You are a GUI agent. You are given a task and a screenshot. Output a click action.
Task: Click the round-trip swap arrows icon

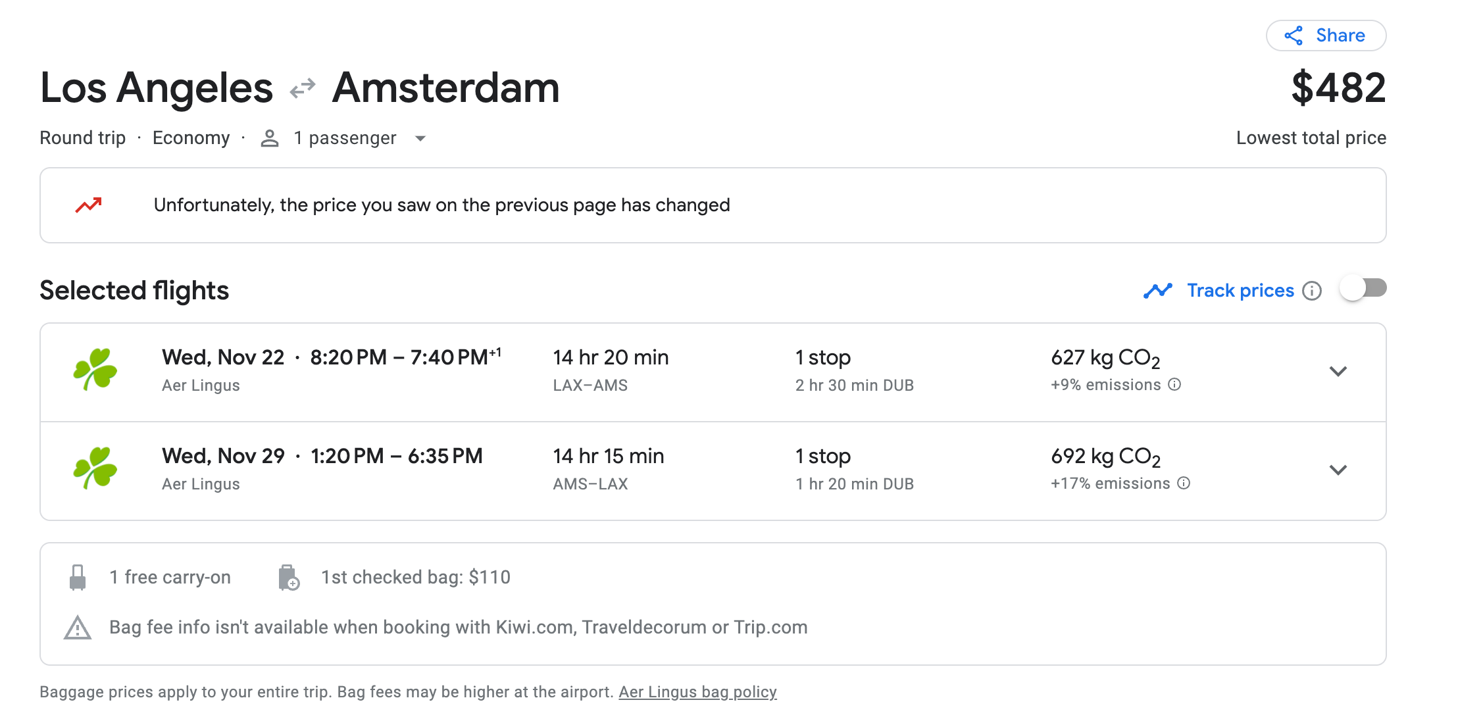(x=303, y=88)
